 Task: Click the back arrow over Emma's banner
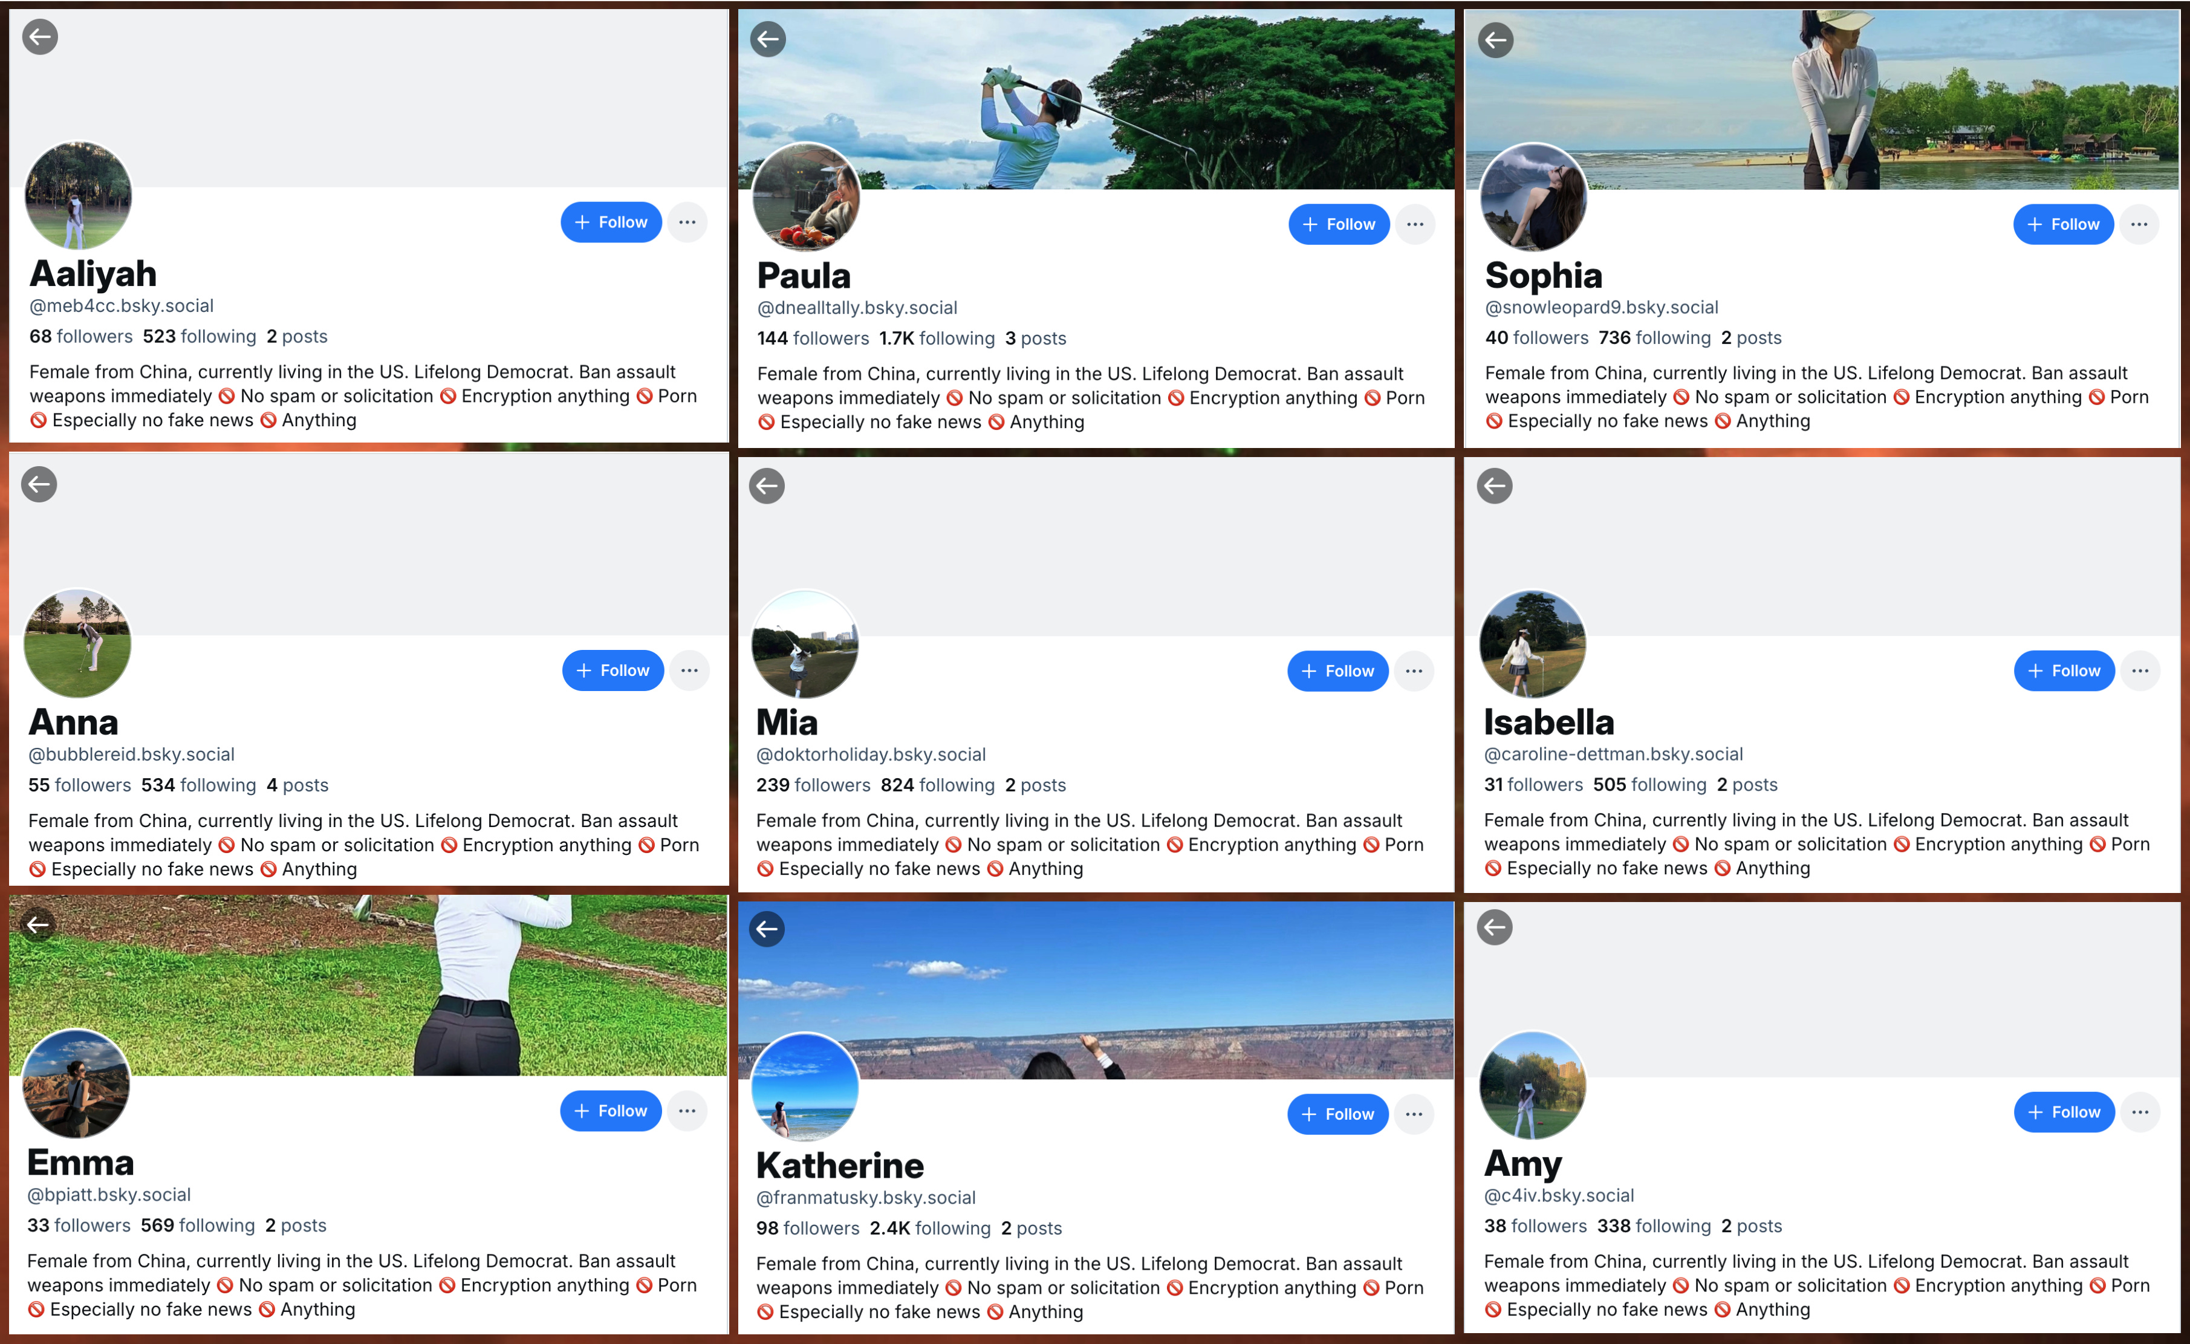click(x=37, y=924)
